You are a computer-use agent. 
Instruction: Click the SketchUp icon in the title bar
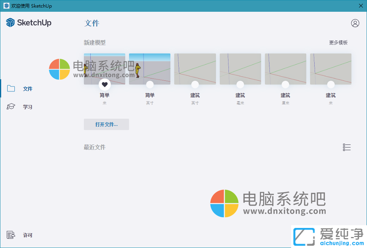6,6
